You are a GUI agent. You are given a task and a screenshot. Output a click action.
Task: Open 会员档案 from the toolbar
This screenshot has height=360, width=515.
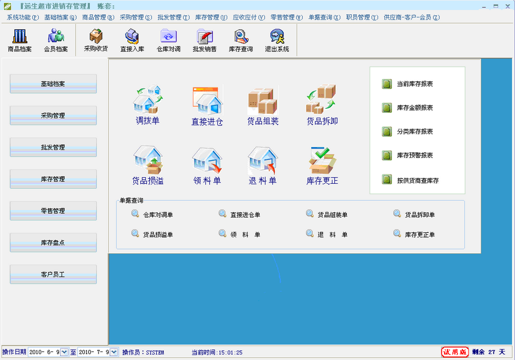(54, 40)
